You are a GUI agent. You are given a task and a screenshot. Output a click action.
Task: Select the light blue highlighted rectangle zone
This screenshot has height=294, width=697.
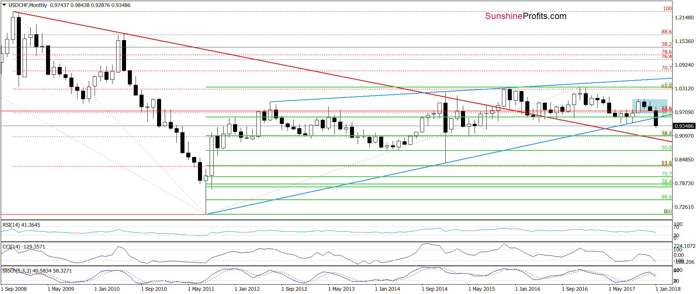tap(650, 106)
